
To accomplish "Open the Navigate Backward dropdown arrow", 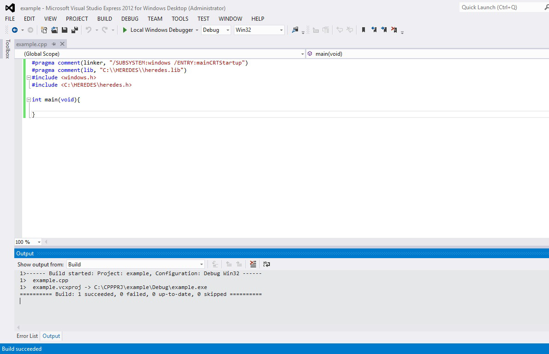I will [x=23, y=30].
